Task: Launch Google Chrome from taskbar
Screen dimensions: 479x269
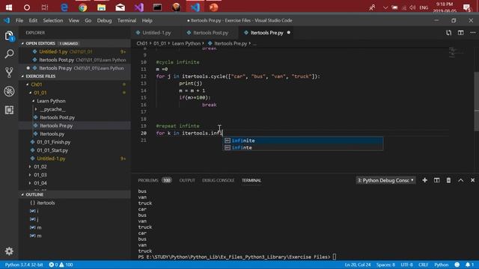Action: [83, 7]
